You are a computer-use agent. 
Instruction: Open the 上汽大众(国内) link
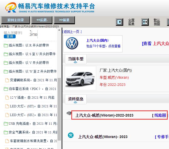coord(97,41)
